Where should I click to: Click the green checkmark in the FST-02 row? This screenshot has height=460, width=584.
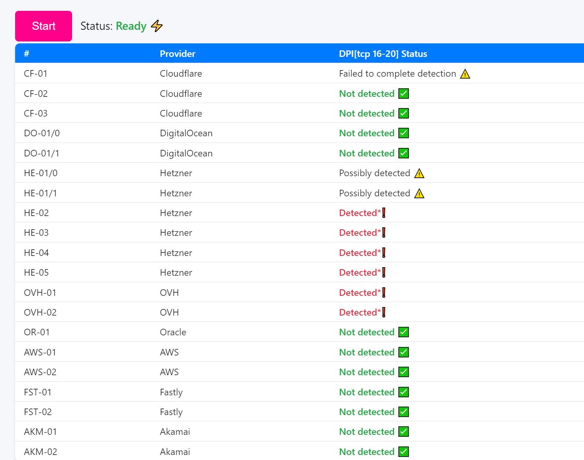[x=404, y=412]
